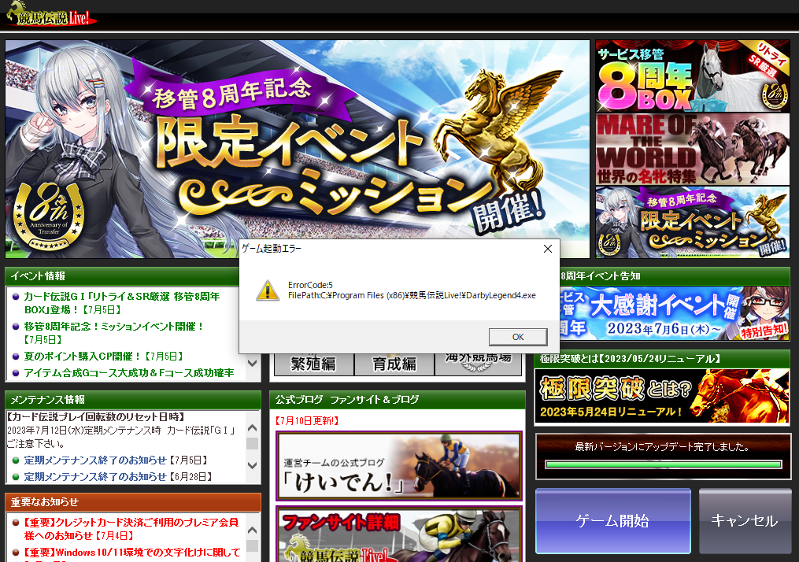This screenshot has height=562, width=799.
Task: Open the アイテム合成Gコース大成功 link
Action: 129,373
